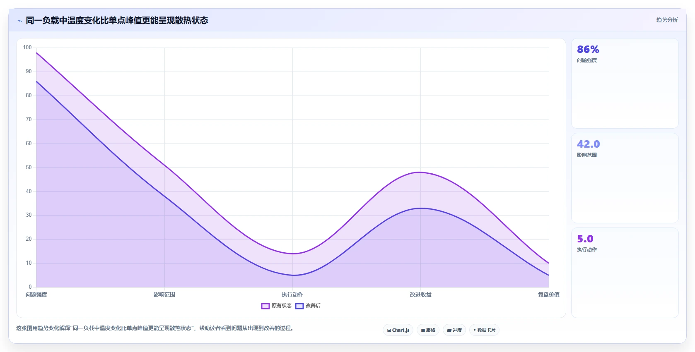The width and height of the screenshot is (695, 352).
Task: Click the 复盘价值 x-axis label
Action: (x=549, y=295)
